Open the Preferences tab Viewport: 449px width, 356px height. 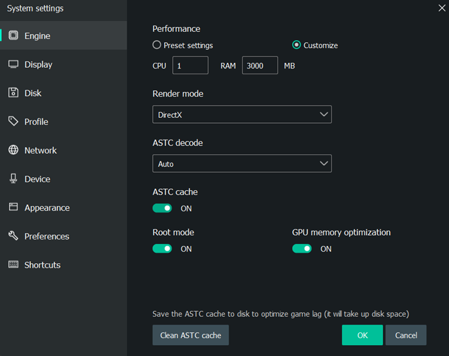[63, 236]
